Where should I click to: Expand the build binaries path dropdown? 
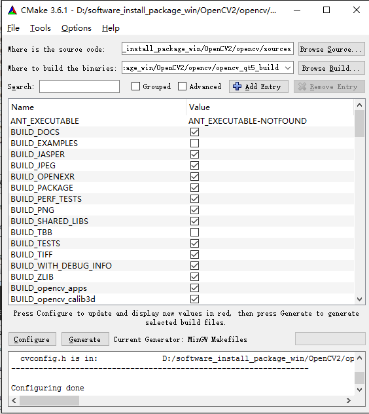click(288, 68)
